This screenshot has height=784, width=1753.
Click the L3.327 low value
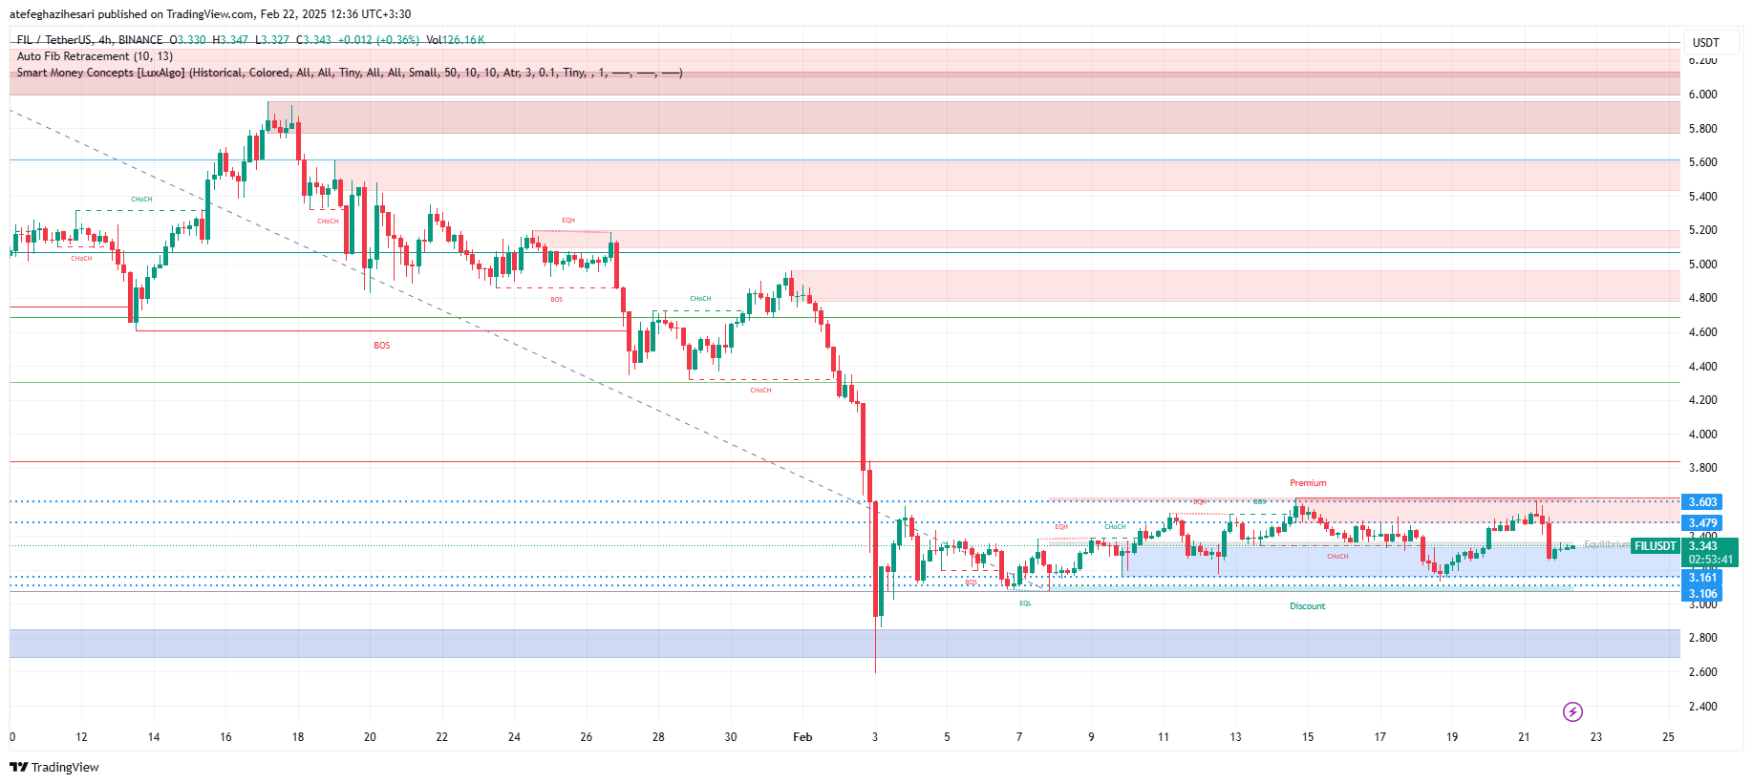272,40
